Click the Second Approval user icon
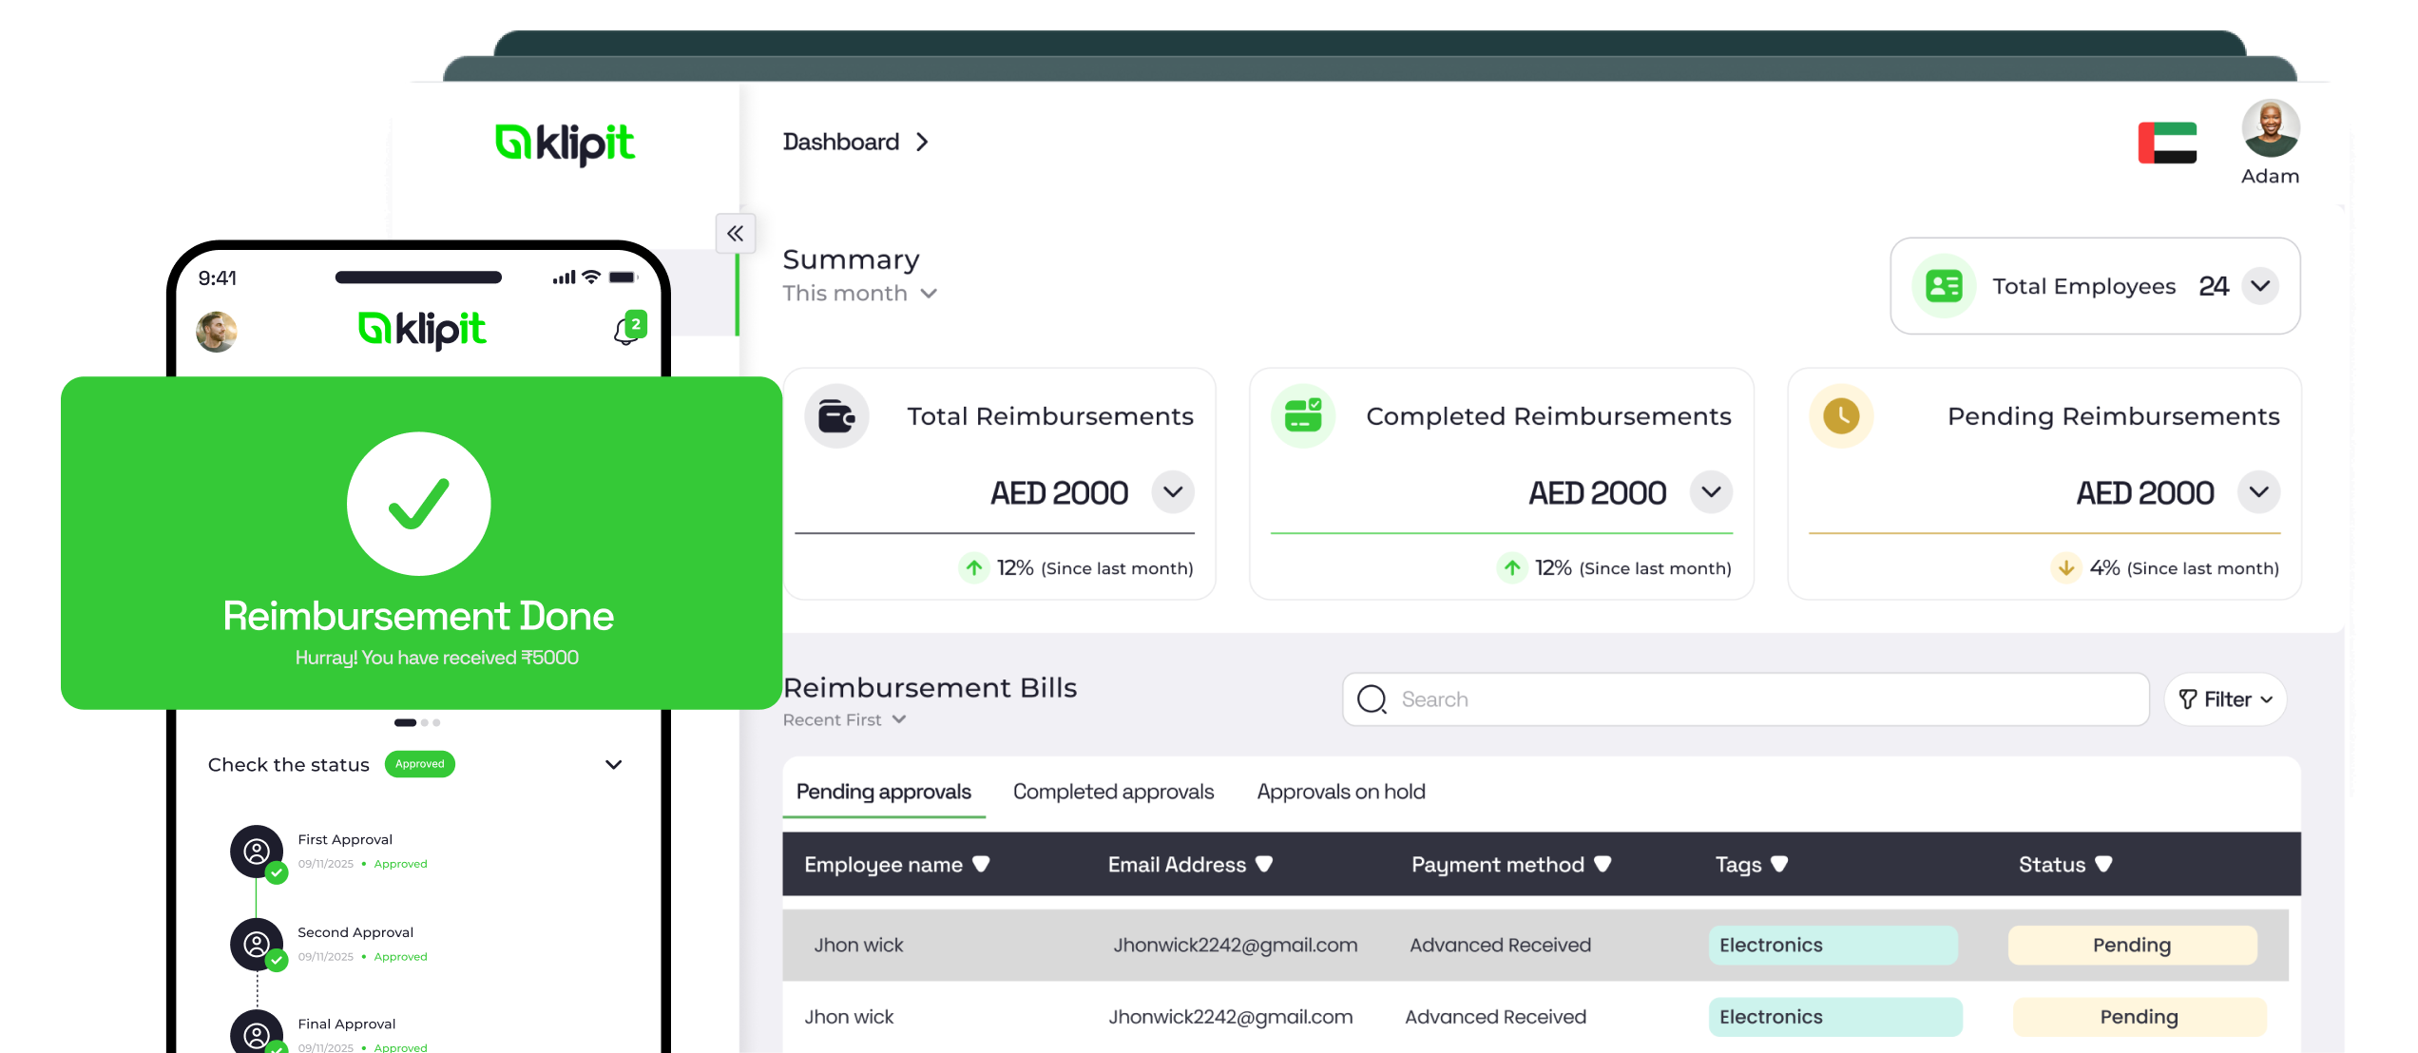Viewport: 2418px width, 1053px height. [x=257, y=945]
